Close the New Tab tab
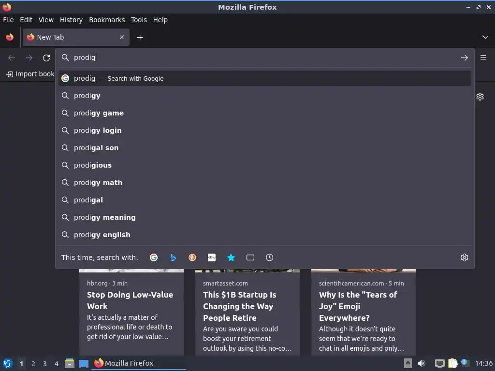 click(x=122, y=37)
